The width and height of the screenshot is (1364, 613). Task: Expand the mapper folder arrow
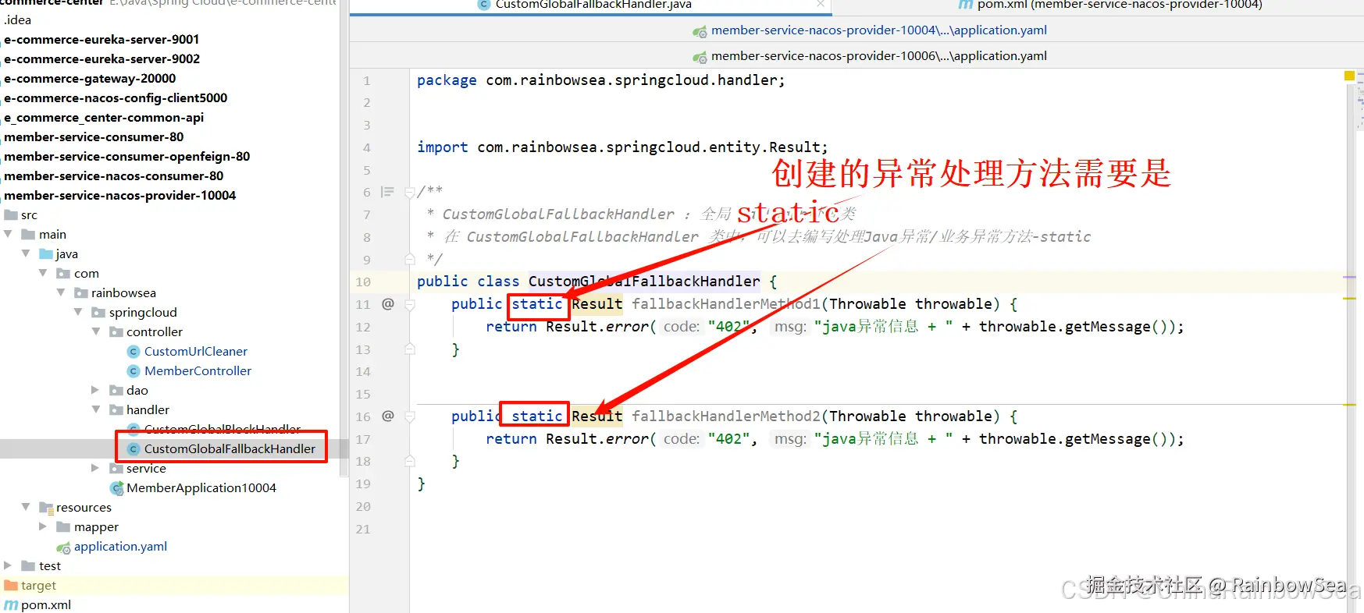coord(43,526)
